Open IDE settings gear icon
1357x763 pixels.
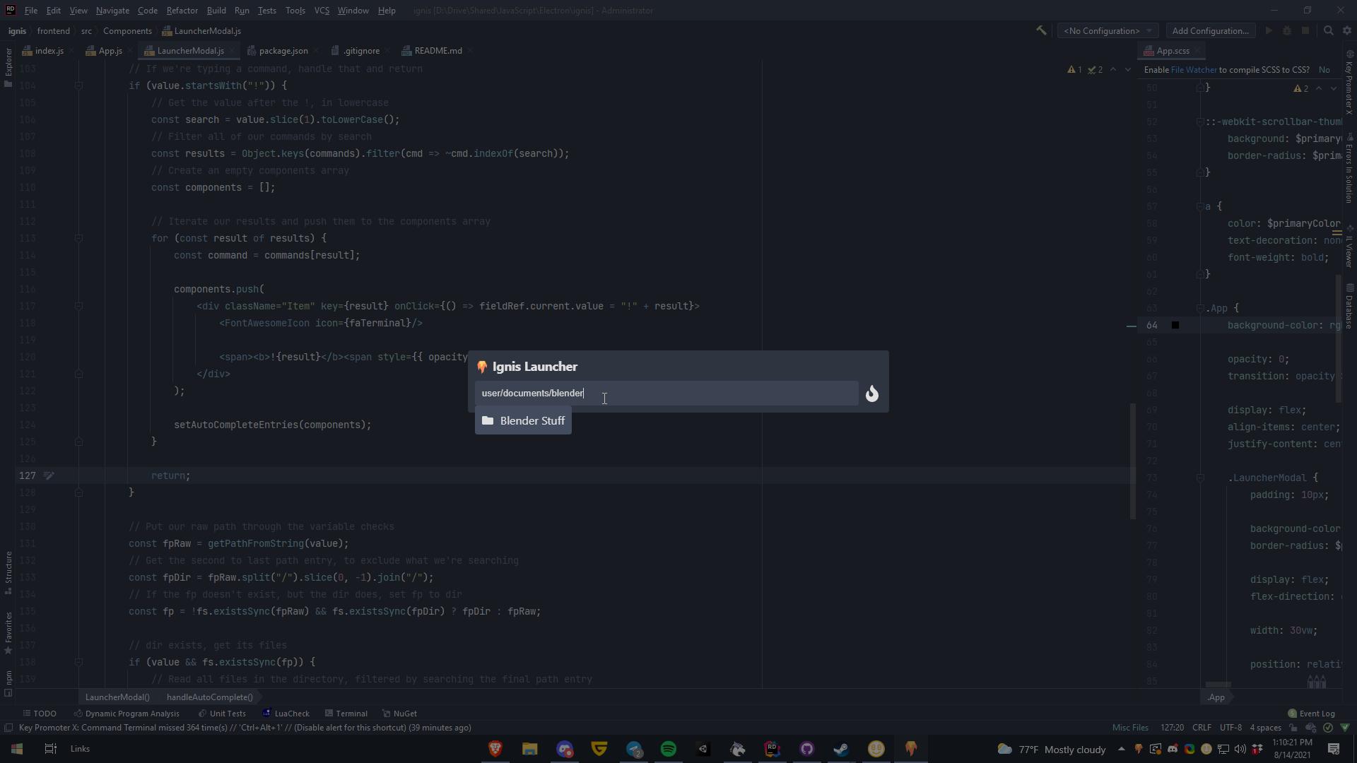[1347, 31]
